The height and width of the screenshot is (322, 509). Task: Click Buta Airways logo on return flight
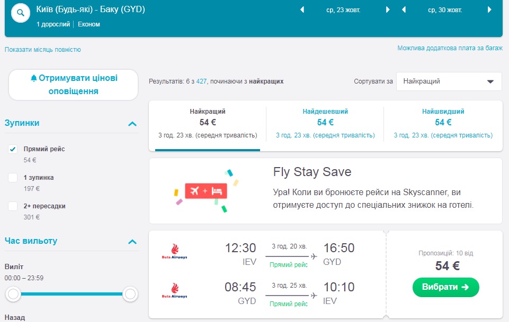coord(174,291)
